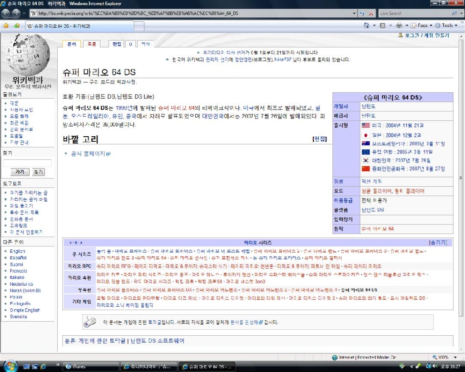This screenshot has height=372, width=465.
Task: Click the 대한민국 link in intro paragraph
Action: coord(213,116)
